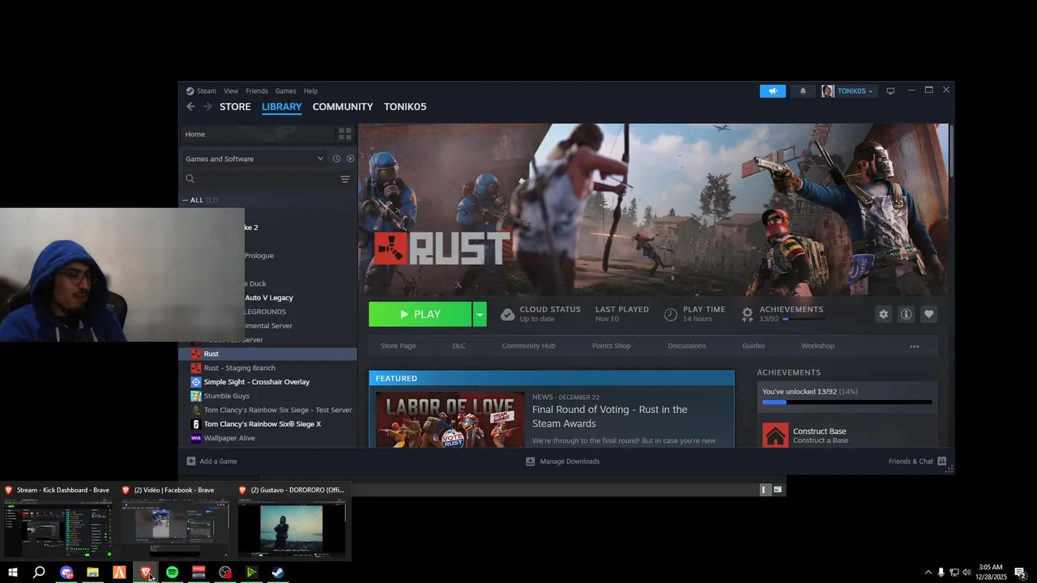Open Labor of Love news thumbnail
Screen dimensions: 1037x583
click(x=450, y=419)
